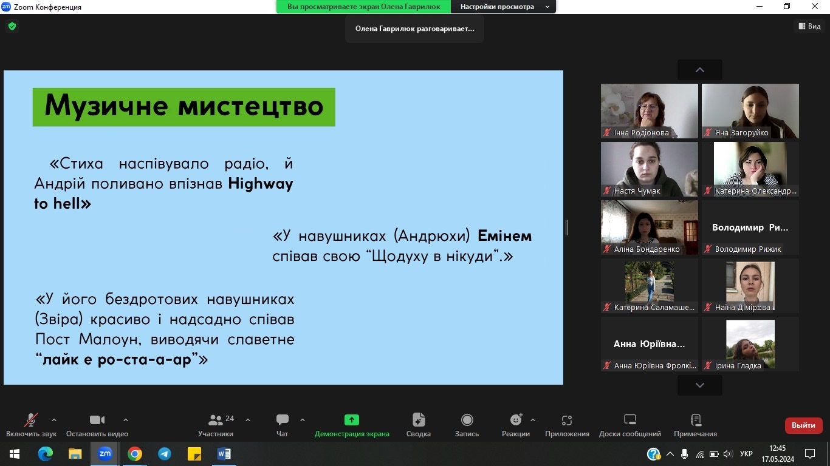Viewport: 830px width, 466px height.
Task: Expand options arrow beside Реакции
Action: coord(533,419)
